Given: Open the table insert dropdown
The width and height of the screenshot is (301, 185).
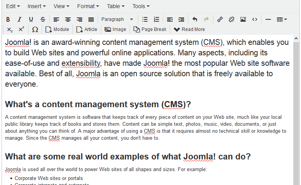Looking at the screenshot, I should (x=282, y=19).
